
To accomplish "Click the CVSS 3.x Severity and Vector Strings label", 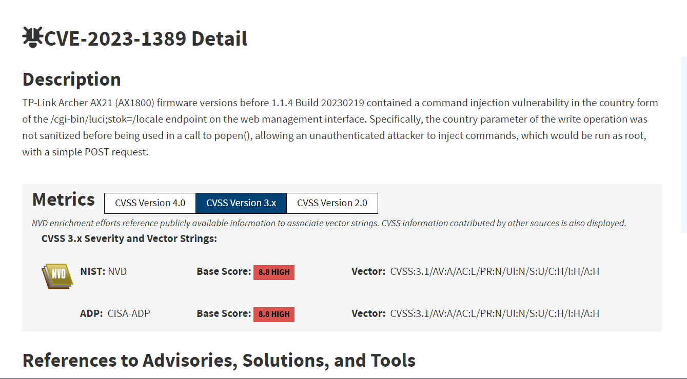I will click(129, 239).
